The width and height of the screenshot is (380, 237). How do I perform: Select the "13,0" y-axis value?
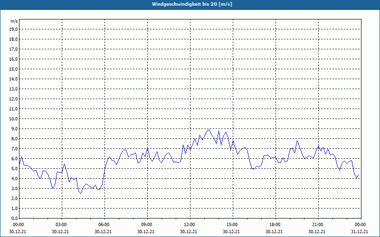tap(13, 89)
